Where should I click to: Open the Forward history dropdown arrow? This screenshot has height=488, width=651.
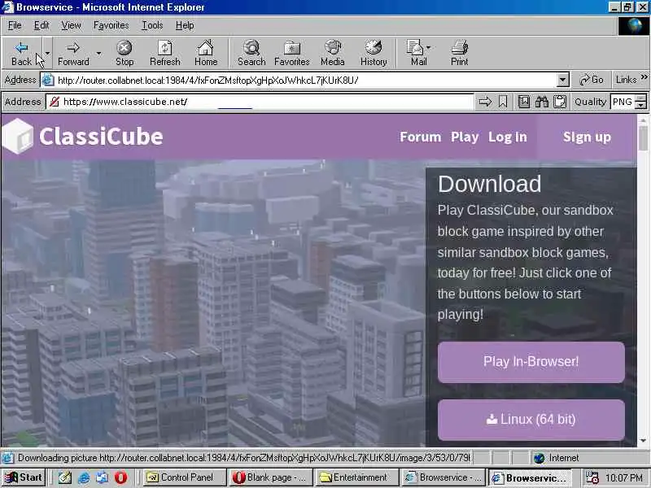point(98,53)
